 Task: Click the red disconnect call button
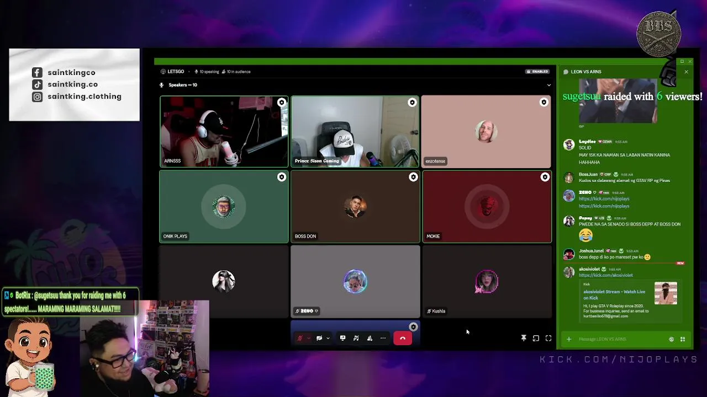(403, 338)
